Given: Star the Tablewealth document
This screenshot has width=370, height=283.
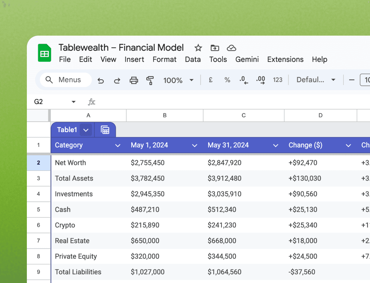Looking at the screenshot, I should [198, 48].
